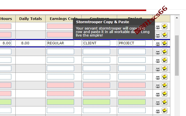Open note icon in row directly below green row

(x=164, y=110)
